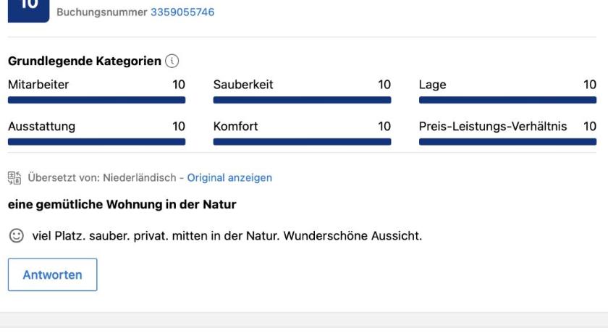The height and width of the screenshot is (333, 608).
Task: Click the translation icon before Übersetzt von
Action: [x=14, y=177]
